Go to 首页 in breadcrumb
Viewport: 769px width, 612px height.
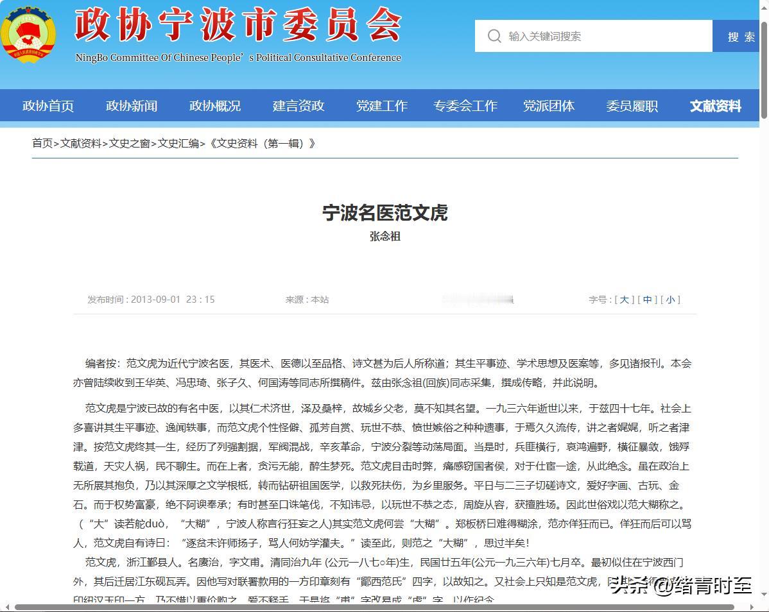click(42, 143)
